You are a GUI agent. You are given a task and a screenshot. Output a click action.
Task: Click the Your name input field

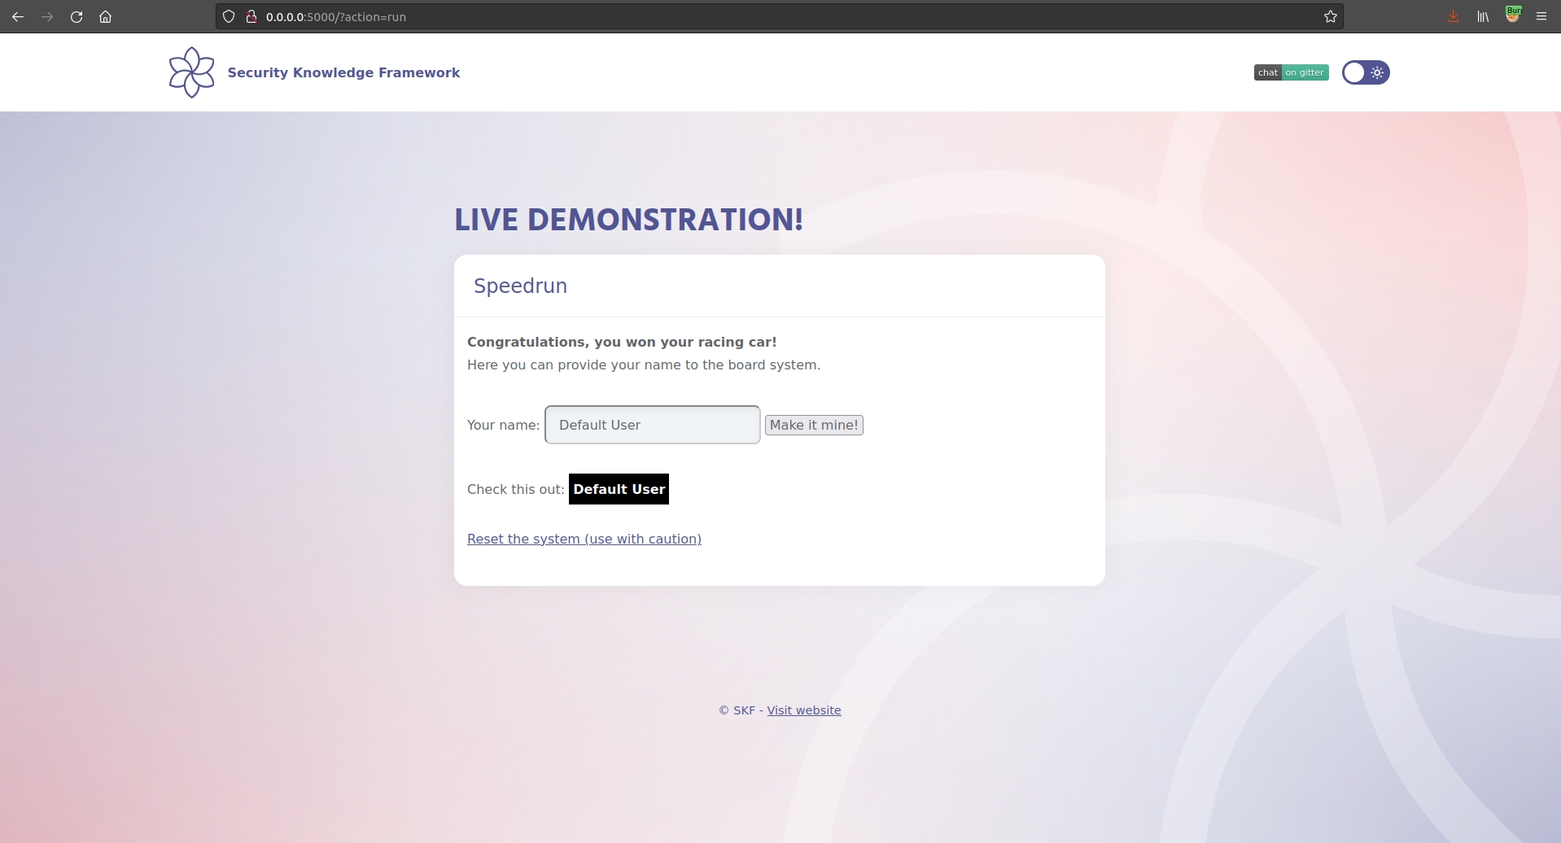pyautogui.click(x=652, y=425)
